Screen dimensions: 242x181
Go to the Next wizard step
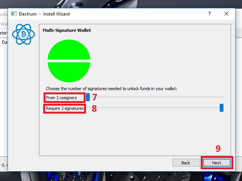[x=217, y=163]
